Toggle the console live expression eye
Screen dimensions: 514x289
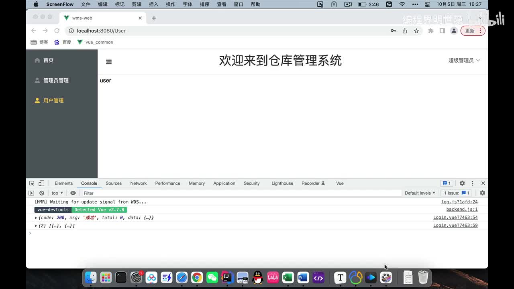[73, 193]
